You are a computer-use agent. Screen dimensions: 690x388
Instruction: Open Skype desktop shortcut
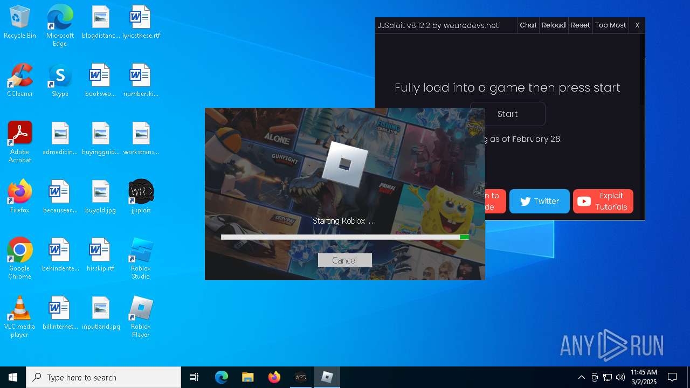tap(60, 81)
